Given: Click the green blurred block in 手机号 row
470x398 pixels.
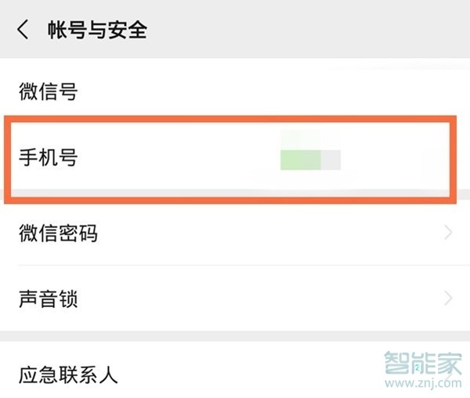Looking at the screenshot, I should click(x=301, y=157).
